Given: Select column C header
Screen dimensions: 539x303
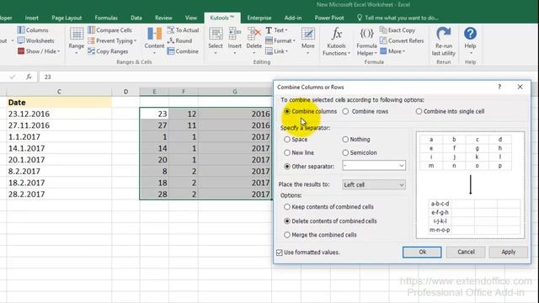Looking at the screenshot, I should [59, 92].
